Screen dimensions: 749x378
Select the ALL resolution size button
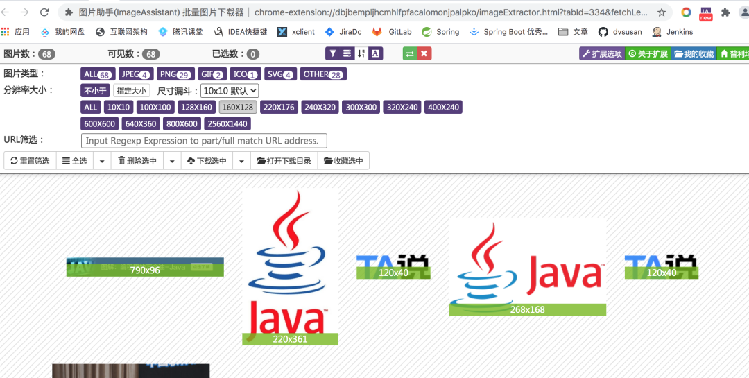pos(91,107)
